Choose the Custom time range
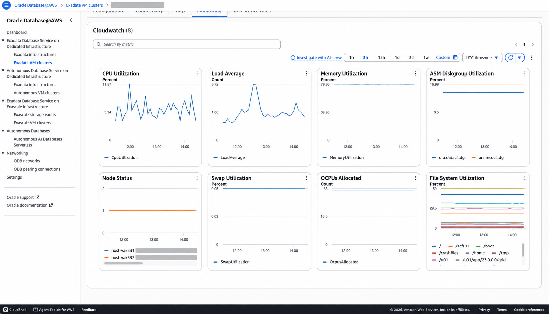 click(x=443, y=58)
